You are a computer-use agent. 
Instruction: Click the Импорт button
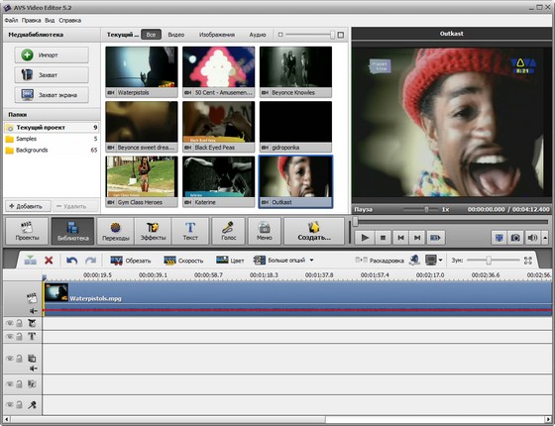point(52,54)
